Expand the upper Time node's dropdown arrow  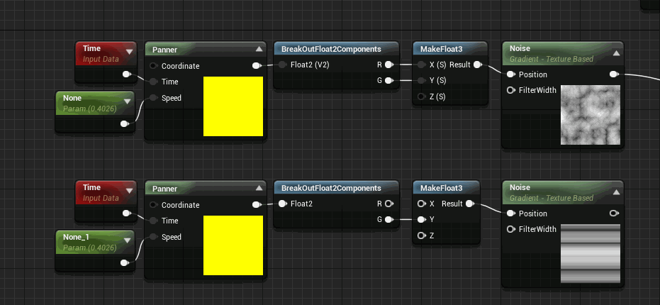point(129,52)
